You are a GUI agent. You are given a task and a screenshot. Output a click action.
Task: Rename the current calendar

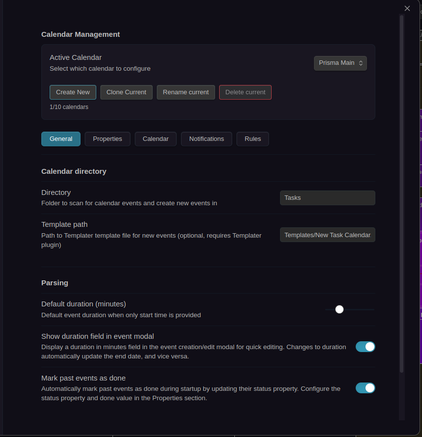[x=186, y=92]
